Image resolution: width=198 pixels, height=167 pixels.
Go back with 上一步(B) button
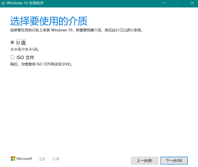pyautogui.click(x=145, y=160)
